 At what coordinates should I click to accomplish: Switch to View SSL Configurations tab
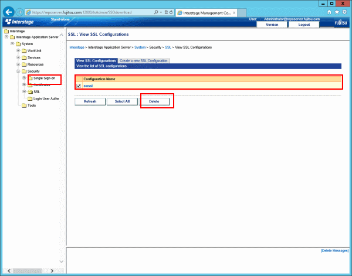coord(96,61)
